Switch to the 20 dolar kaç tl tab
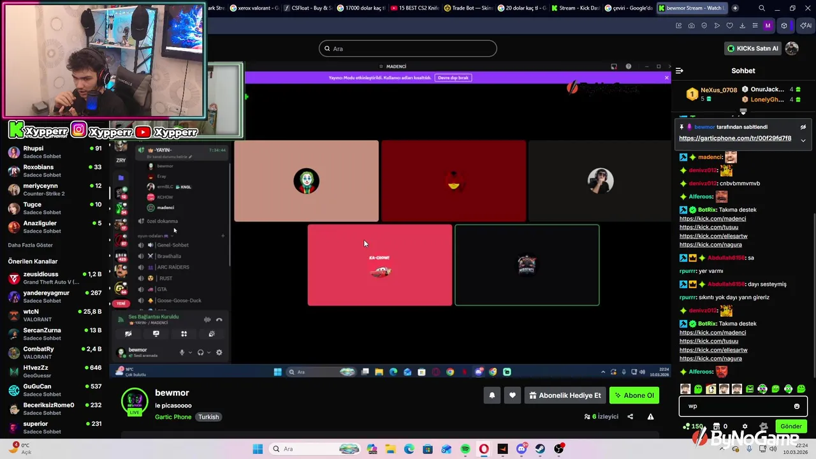 (x=521, y=8)
